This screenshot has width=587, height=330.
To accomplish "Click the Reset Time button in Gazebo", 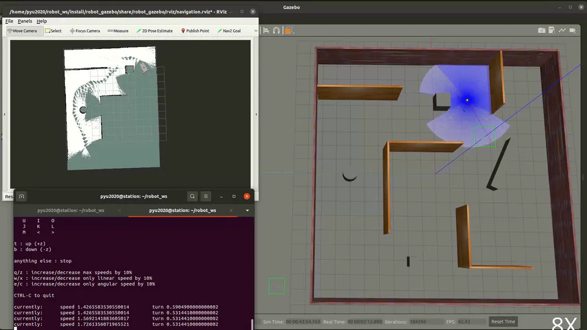I will pos(503,321).
